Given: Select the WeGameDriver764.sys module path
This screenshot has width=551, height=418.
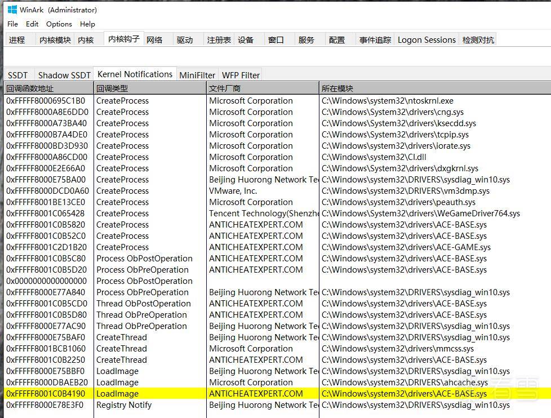Looking at the screenshot, I should [x=421, y=213].
